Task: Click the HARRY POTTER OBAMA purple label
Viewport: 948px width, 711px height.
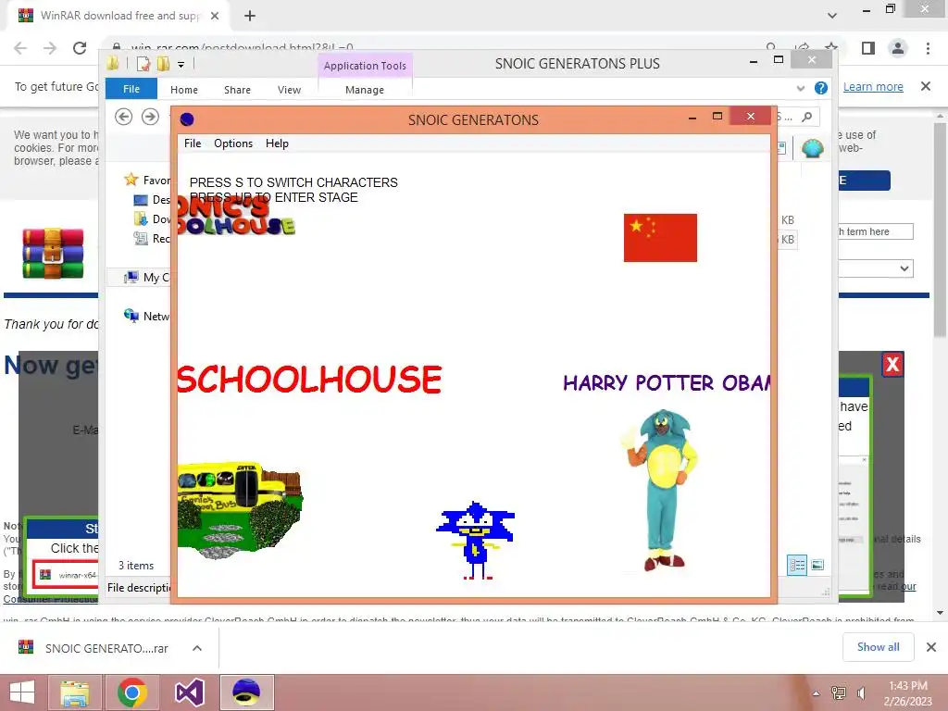Action: 667,382
